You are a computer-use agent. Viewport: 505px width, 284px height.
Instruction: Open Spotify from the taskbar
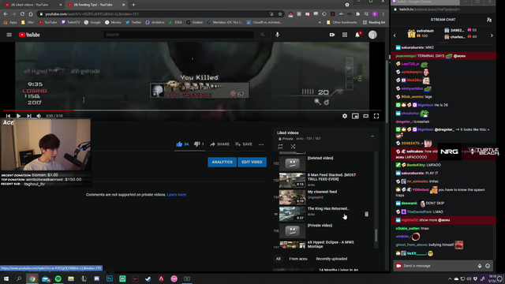tap(58, 278)
